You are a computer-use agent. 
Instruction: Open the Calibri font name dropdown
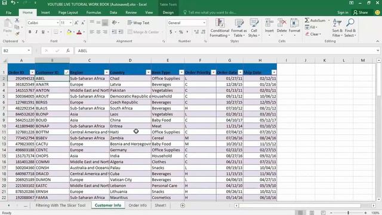pos(58,23)
